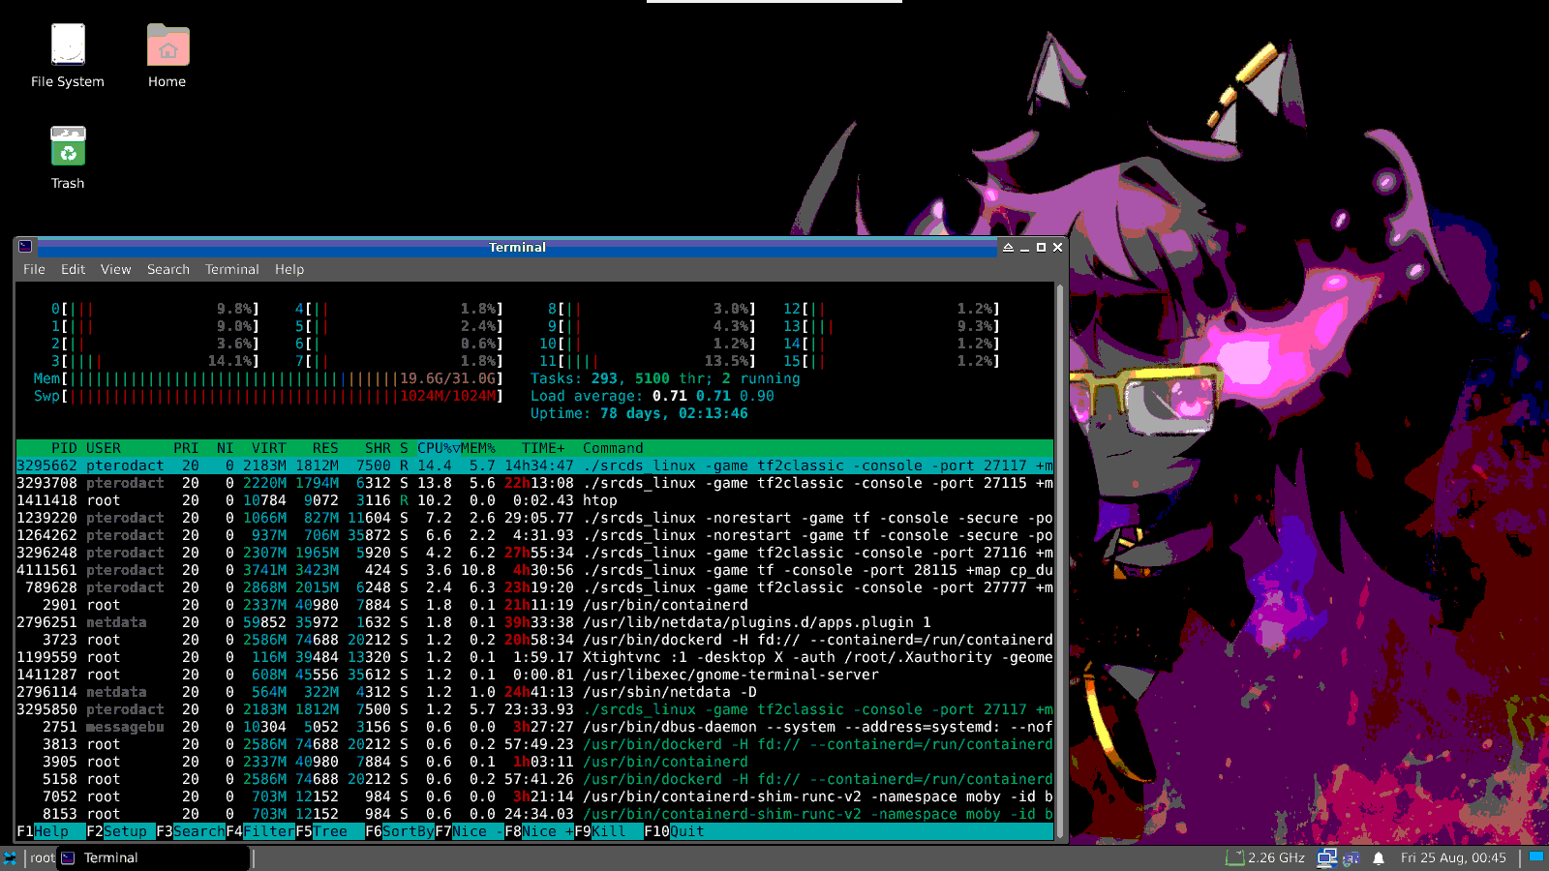This screenshot has height=871, width=1549.
Task: Open the Search menu in Terminal
Action: click(168, 269)
